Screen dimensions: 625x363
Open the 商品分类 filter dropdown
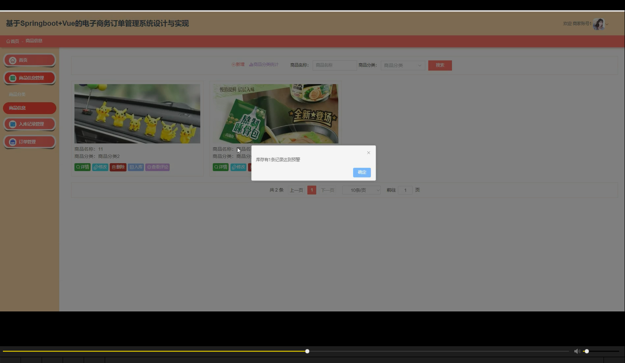[403, 65]
